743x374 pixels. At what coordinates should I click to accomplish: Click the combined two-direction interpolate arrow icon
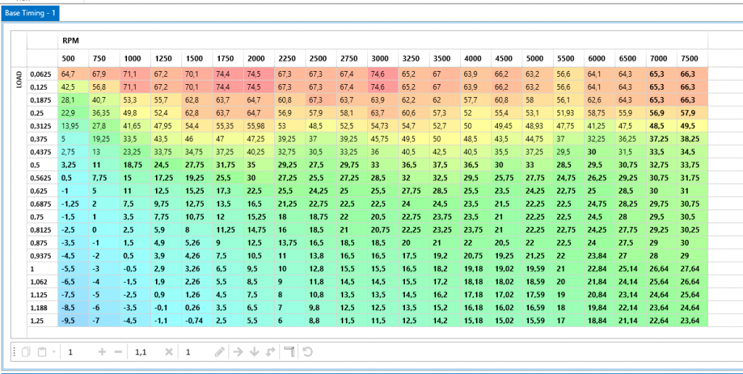point(271,352)
